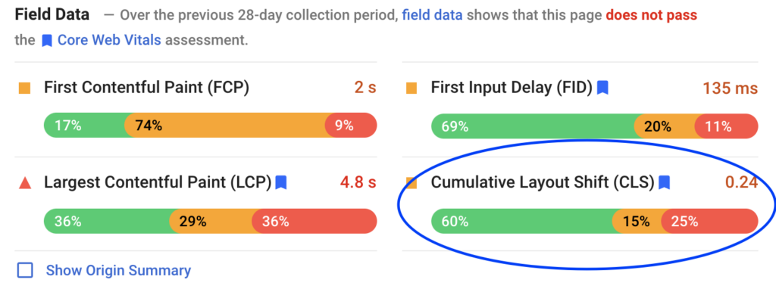Click the bookmark icon after Cumulative Layout Shift (CLS)

664,183
